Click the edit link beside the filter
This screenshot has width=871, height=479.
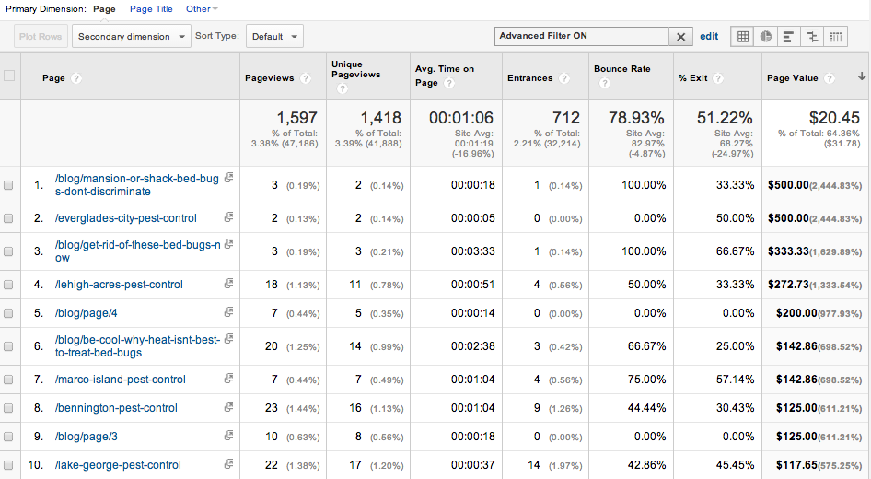(709, 37)
